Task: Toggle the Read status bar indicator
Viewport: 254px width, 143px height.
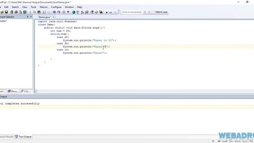Action: [x=225, y=141]
